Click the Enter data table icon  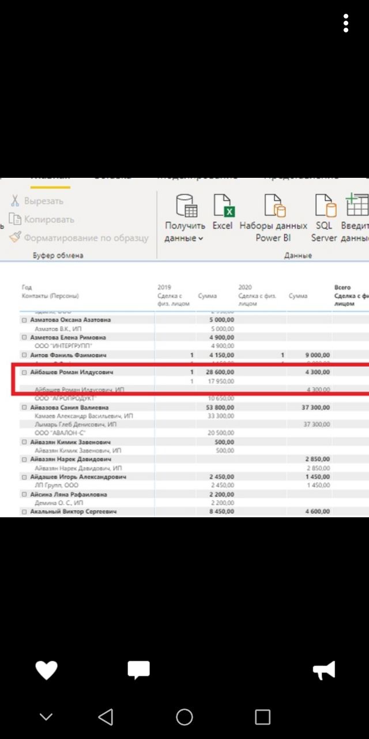(357, 206)
